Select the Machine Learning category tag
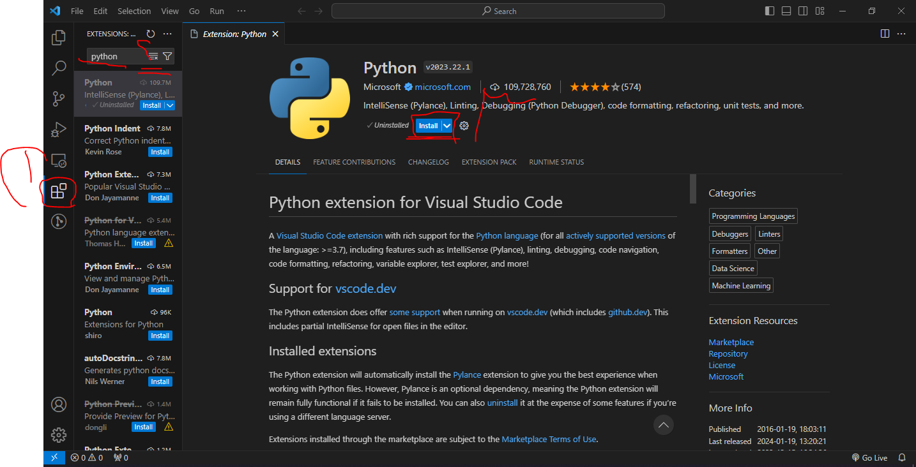 click(x=741, y=286)
